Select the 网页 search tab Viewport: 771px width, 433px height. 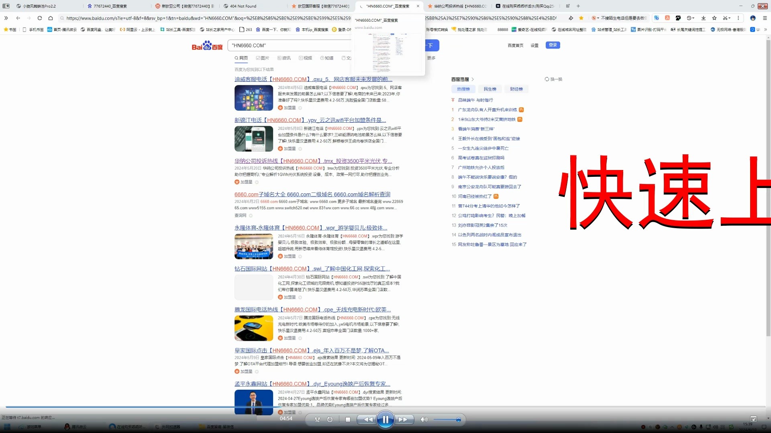pos(241,58)
